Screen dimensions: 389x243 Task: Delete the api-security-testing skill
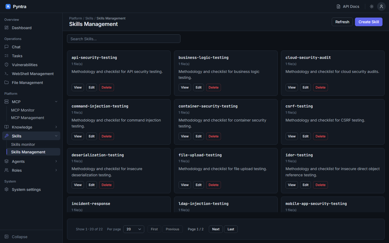tap(106, 87)
